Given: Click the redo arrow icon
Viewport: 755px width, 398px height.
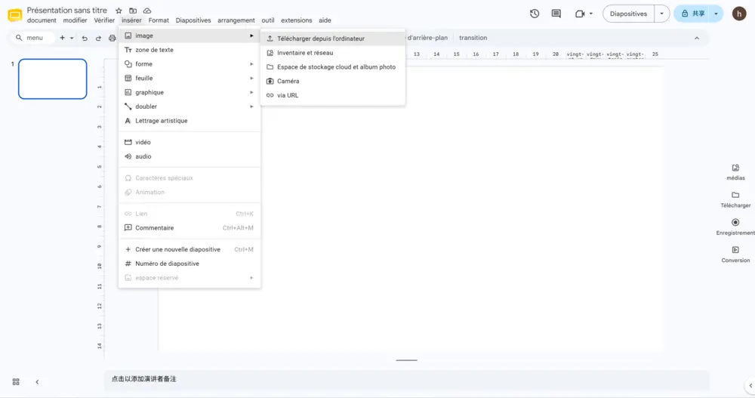Looking at the screenshot, I should 98,38.
